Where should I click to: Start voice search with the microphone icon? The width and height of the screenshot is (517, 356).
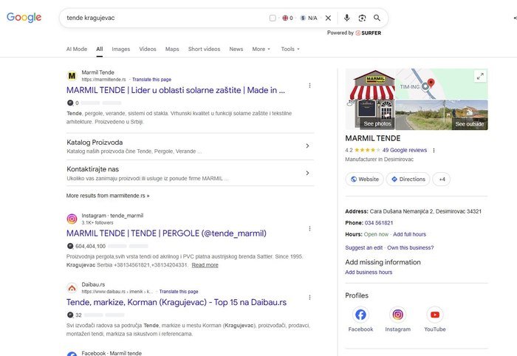click(x=347, y=18)
